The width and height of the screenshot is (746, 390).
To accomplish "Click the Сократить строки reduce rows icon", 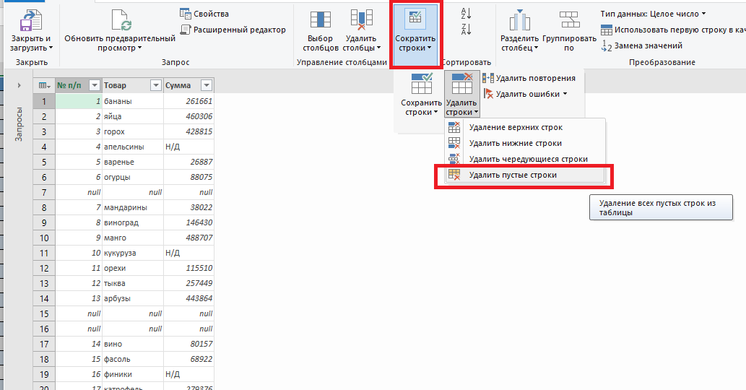I will pos(415,18).
